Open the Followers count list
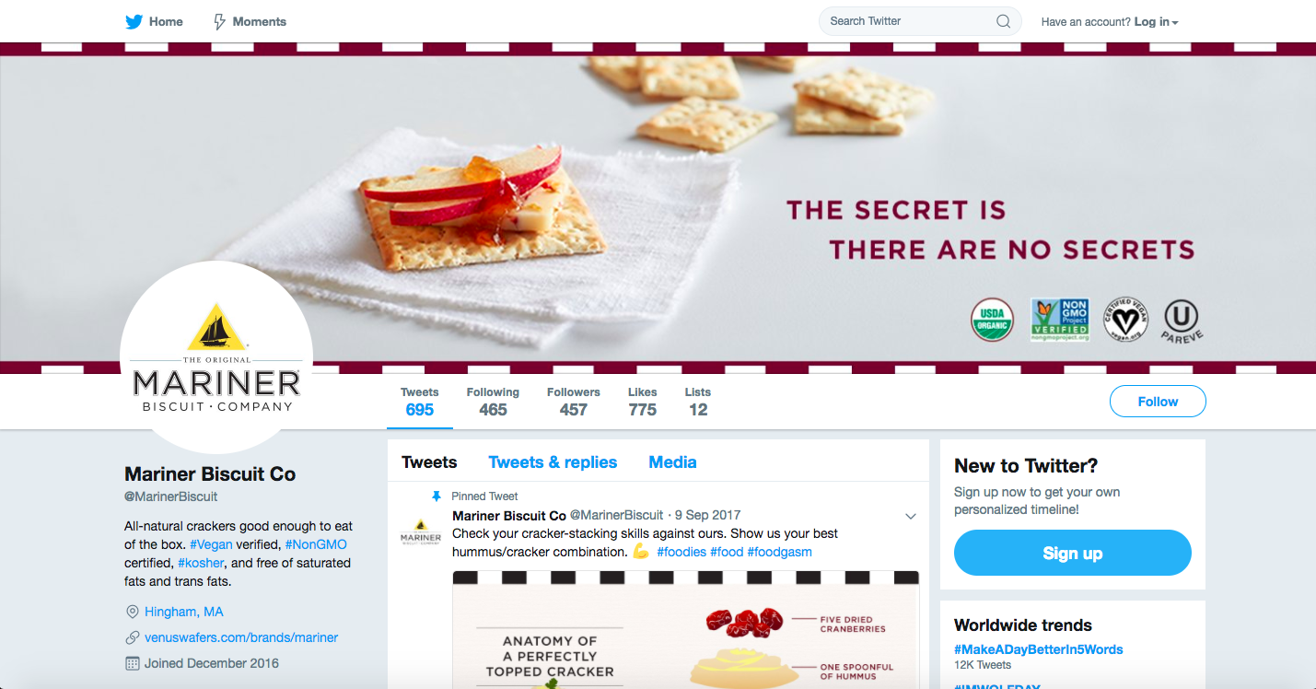Image resolution: width=1316 pixels, height=689 pixels. (x=573, y=402)
